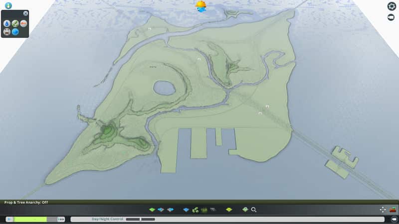Toggle free camera mode button
This screenshot has width=399, height=224.
point(392,17)
